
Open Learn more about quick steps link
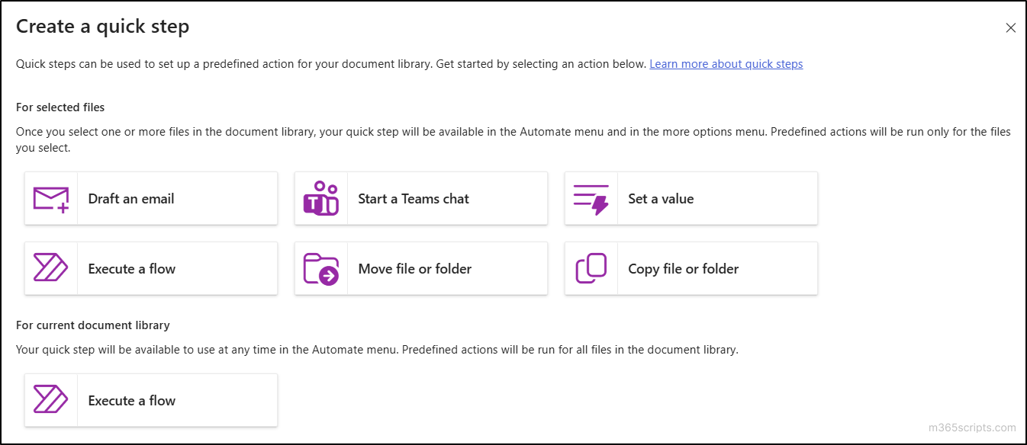pos(726,64)
